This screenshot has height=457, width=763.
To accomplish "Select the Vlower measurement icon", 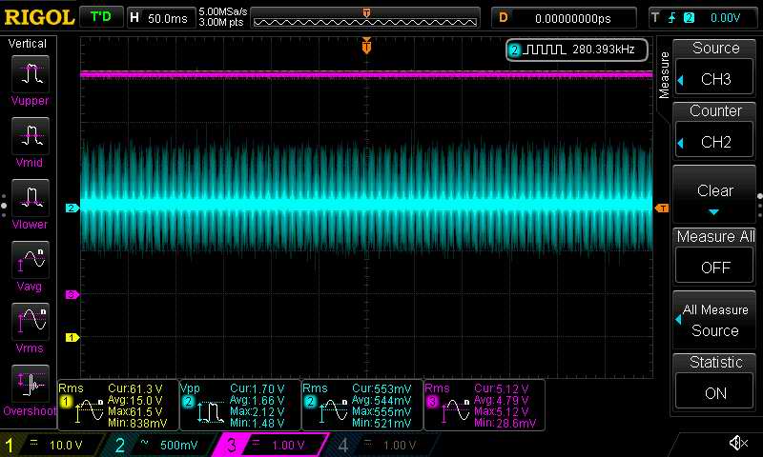I will click(31, 198).
